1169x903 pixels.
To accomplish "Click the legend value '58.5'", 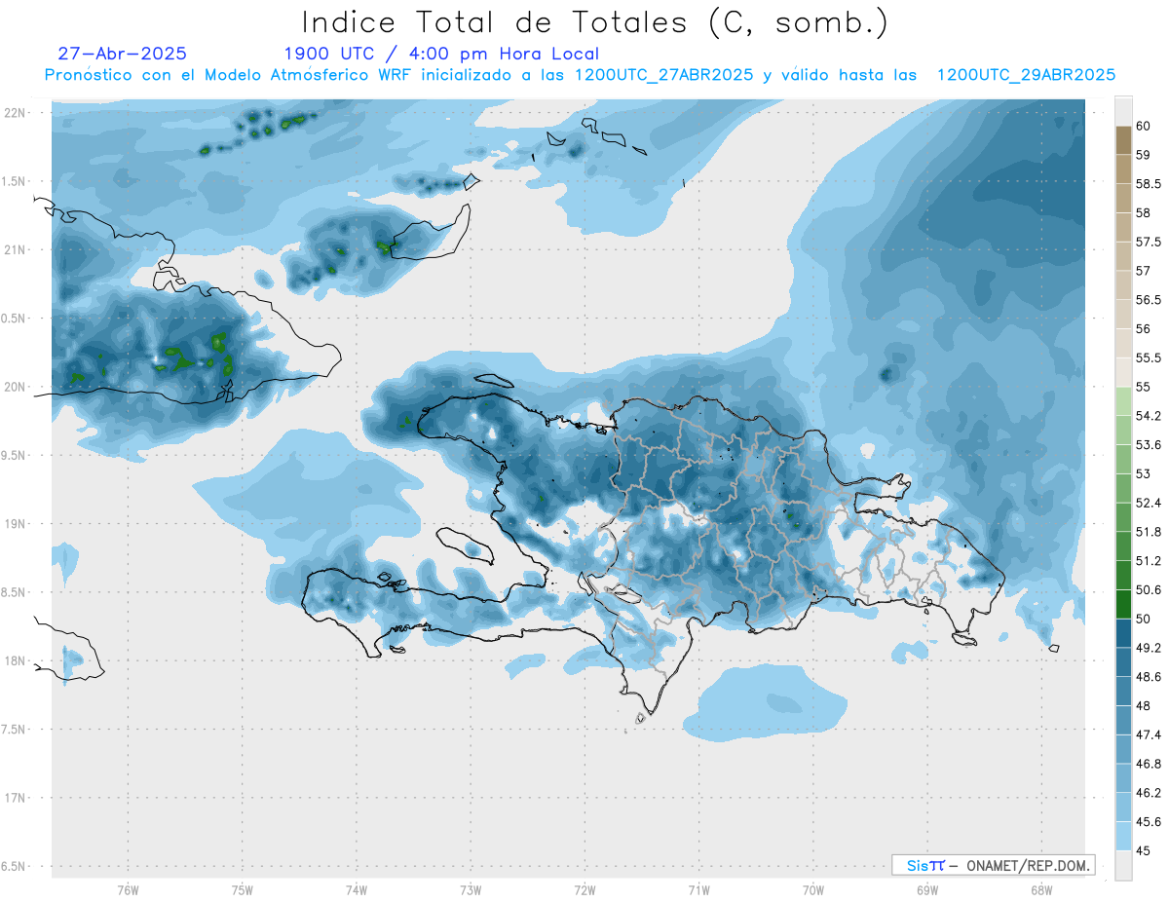I will pyautogui.click(x=1148, y=184).
